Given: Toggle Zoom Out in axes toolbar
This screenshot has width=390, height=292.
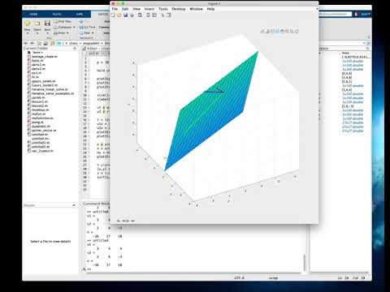Looking at the screenshot, I should pyautogui.click(x=292, y=32).
